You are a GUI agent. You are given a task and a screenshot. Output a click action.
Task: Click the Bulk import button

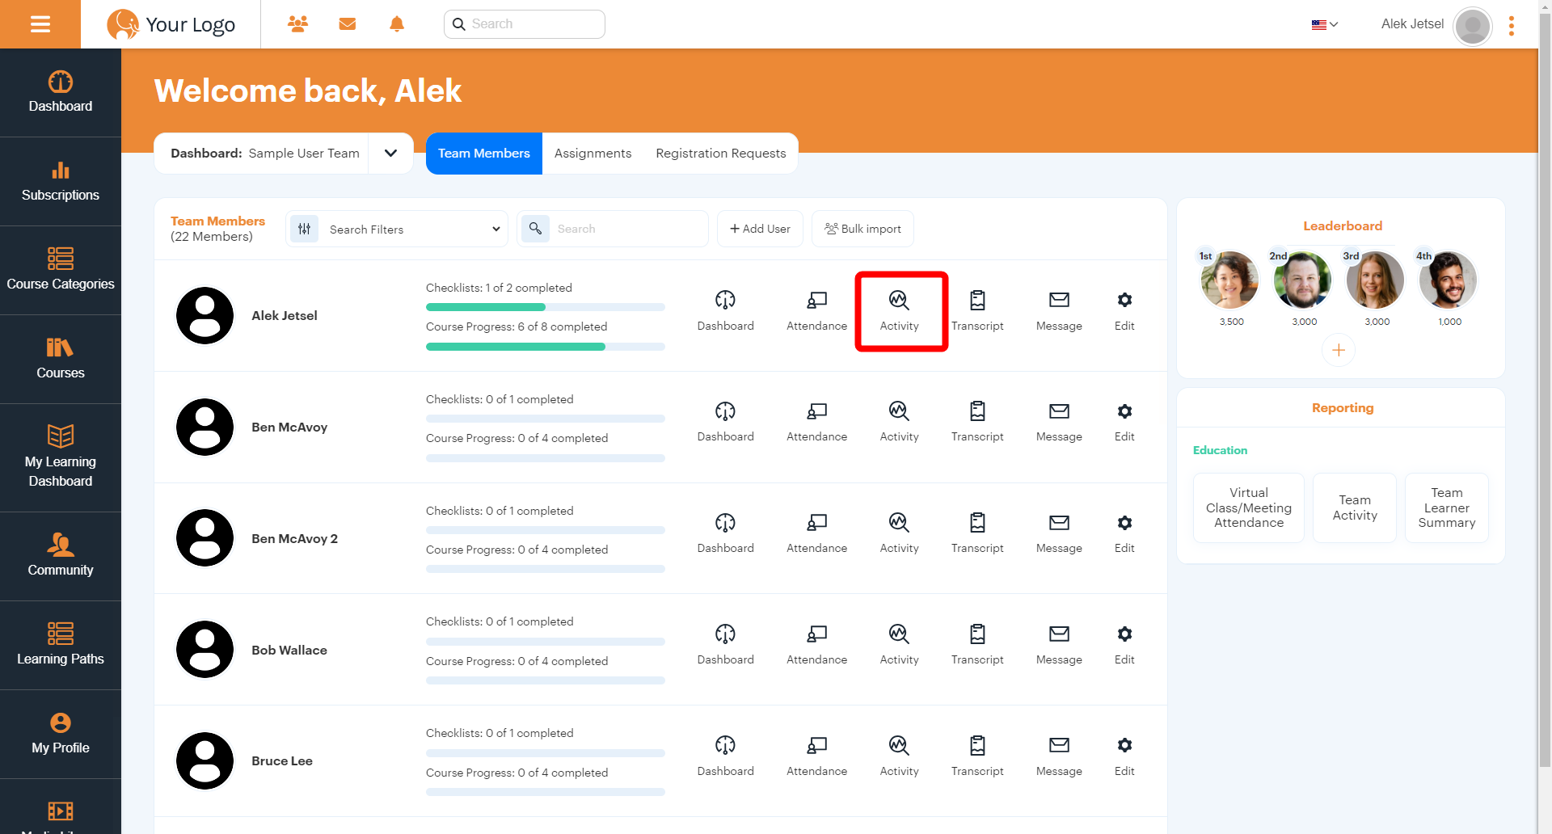pyautogui.click(x=862, y=229)
